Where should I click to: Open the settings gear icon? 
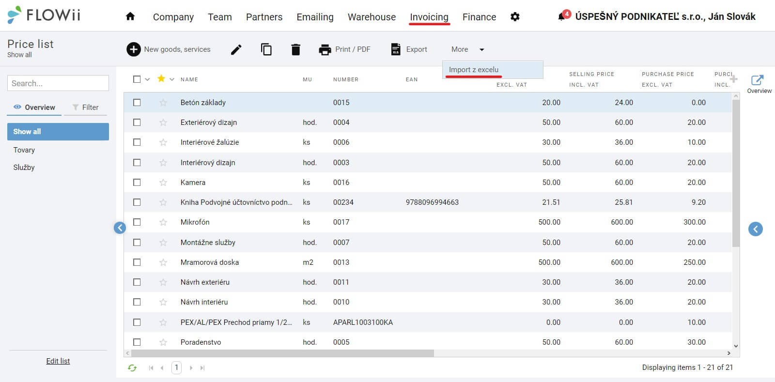pos(515,17)
